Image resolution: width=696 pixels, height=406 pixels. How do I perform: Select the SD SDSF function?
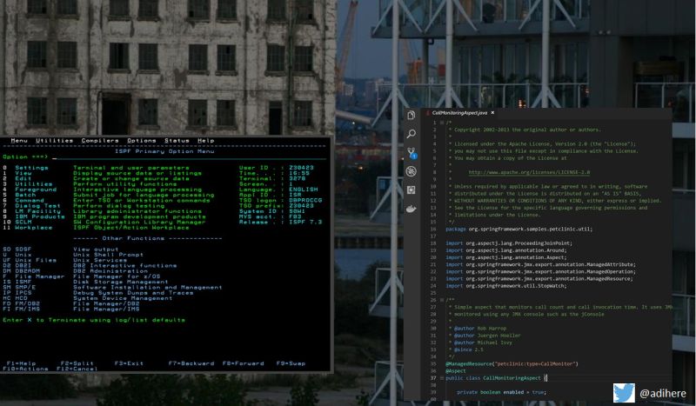click(x=17, y=250)
